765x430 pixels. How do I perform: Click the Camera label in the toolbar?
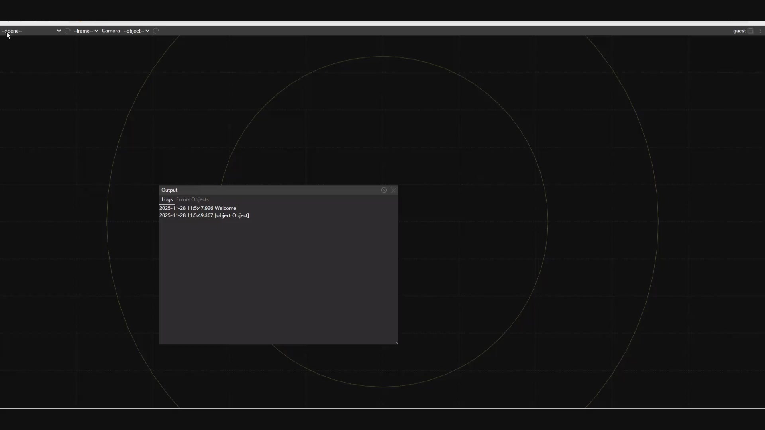(x=111, y=31)
